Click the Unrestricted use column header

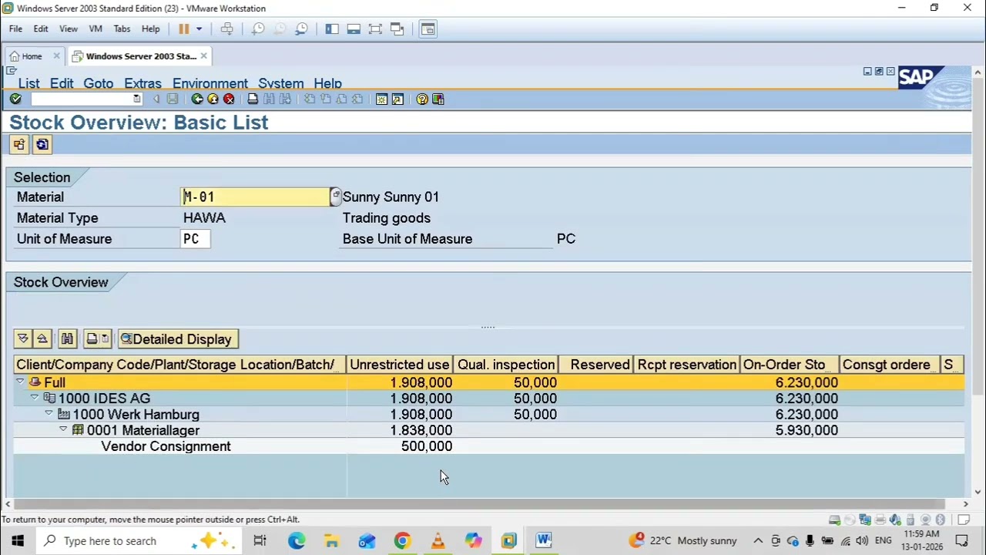pyautogui.click(x=399, y=365)
